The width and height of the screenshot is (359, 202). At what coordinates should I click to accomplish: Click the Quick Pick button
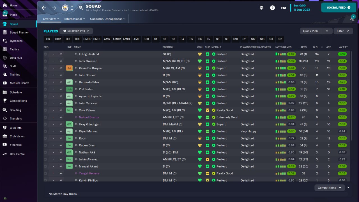[x=310, y=31]
